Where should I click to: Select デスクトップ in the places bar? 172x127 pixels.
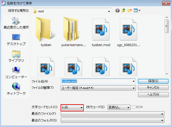coord(16,40)
